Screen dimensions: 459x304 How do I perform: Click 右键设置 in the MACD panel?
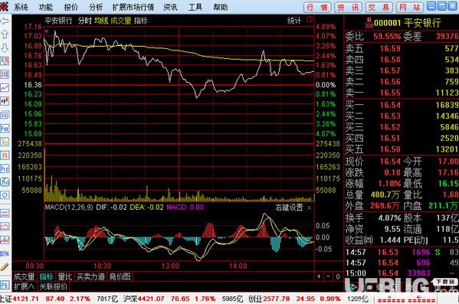coord(289,208)
